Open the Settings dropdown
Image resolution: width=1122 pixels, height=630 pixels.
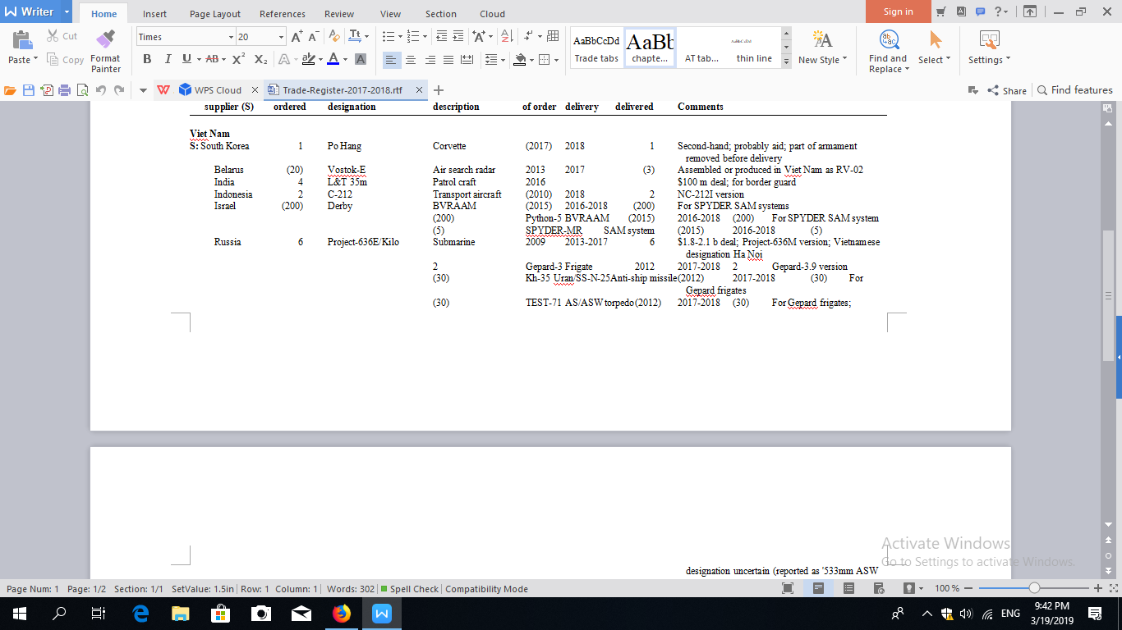click(x=989, y=60)
